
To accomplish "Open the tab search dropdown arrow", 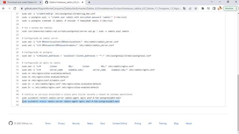I will point(212,2).
